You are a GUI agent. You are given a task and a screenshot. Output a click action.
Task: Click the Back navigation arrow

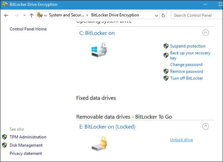click(6, 15)
